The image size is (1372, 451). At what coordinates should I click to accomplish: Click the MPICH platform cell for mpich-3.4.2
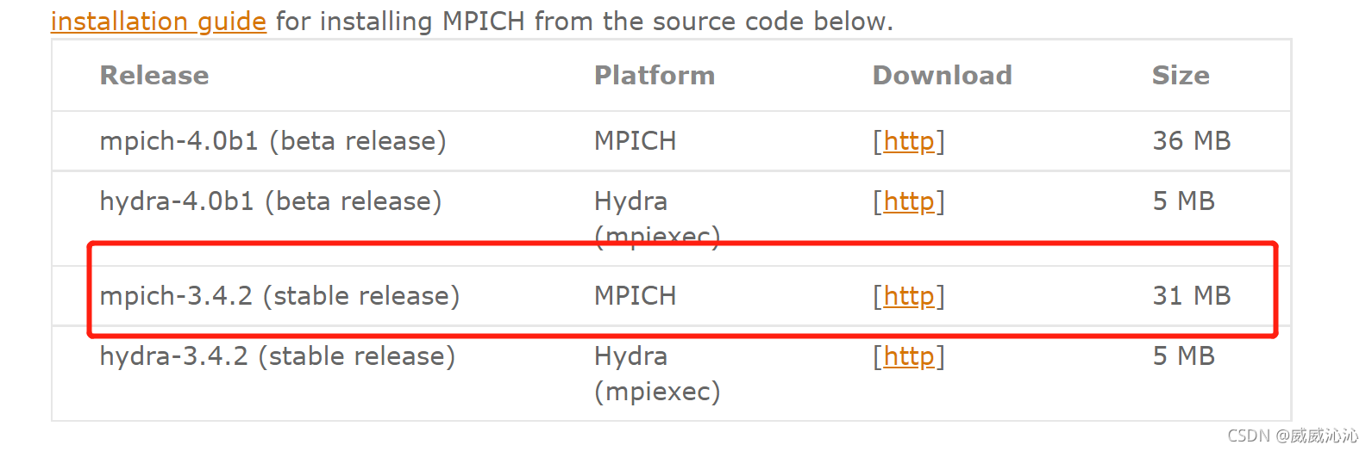click(635, 295)
